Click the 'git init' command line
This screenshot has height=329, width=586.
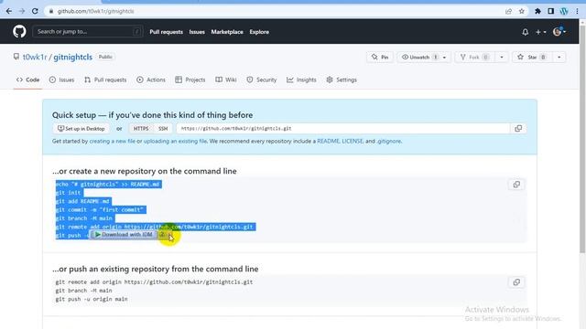[x=68, y=193]
